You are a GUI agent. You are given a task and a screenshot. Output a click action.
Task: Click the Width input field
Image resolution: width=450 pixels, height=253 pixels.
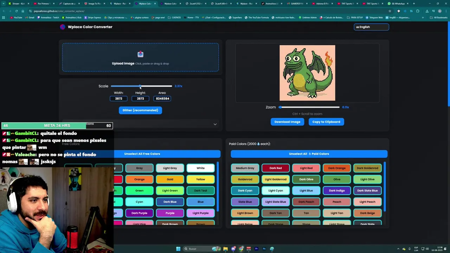pos(118,98)
